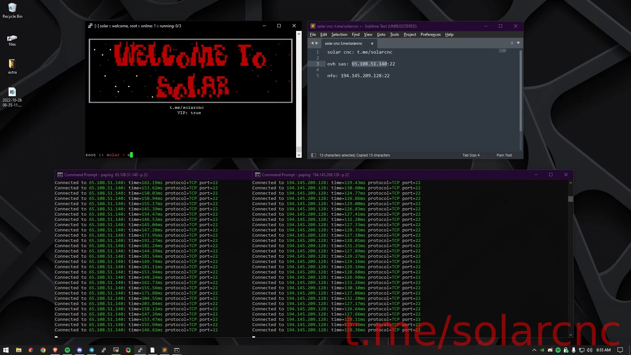The image size is (631, 355).
Task: Select the 2022-10-26 video file icon
Action: click(x=12, y=97)
